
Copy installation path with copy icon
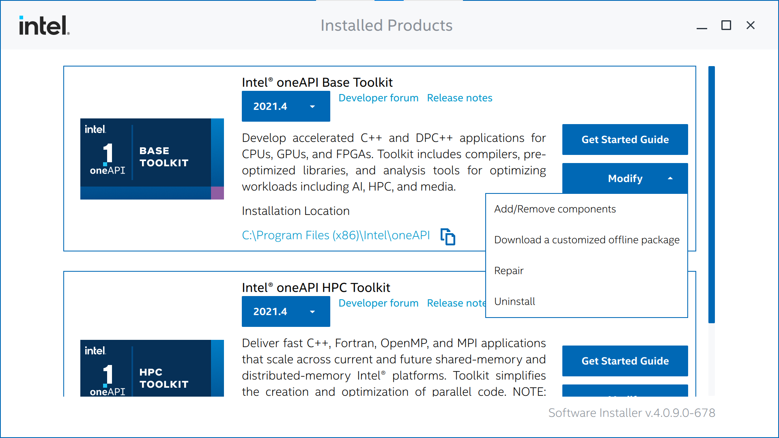(x=448, y=236)
